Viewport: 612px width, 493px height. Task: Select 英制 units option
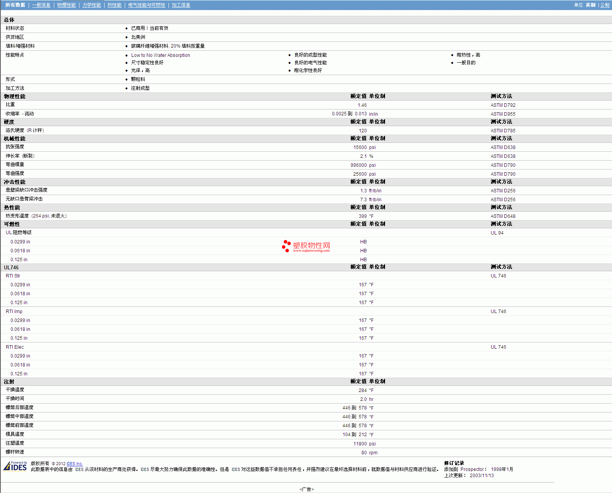click(590, 5)
